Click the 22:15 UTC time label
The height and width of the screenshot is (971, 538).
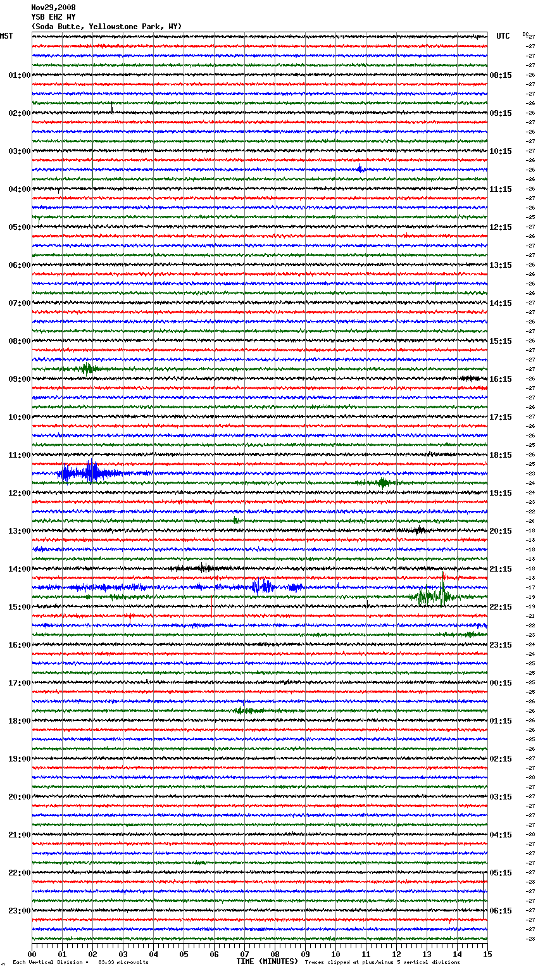501,607
